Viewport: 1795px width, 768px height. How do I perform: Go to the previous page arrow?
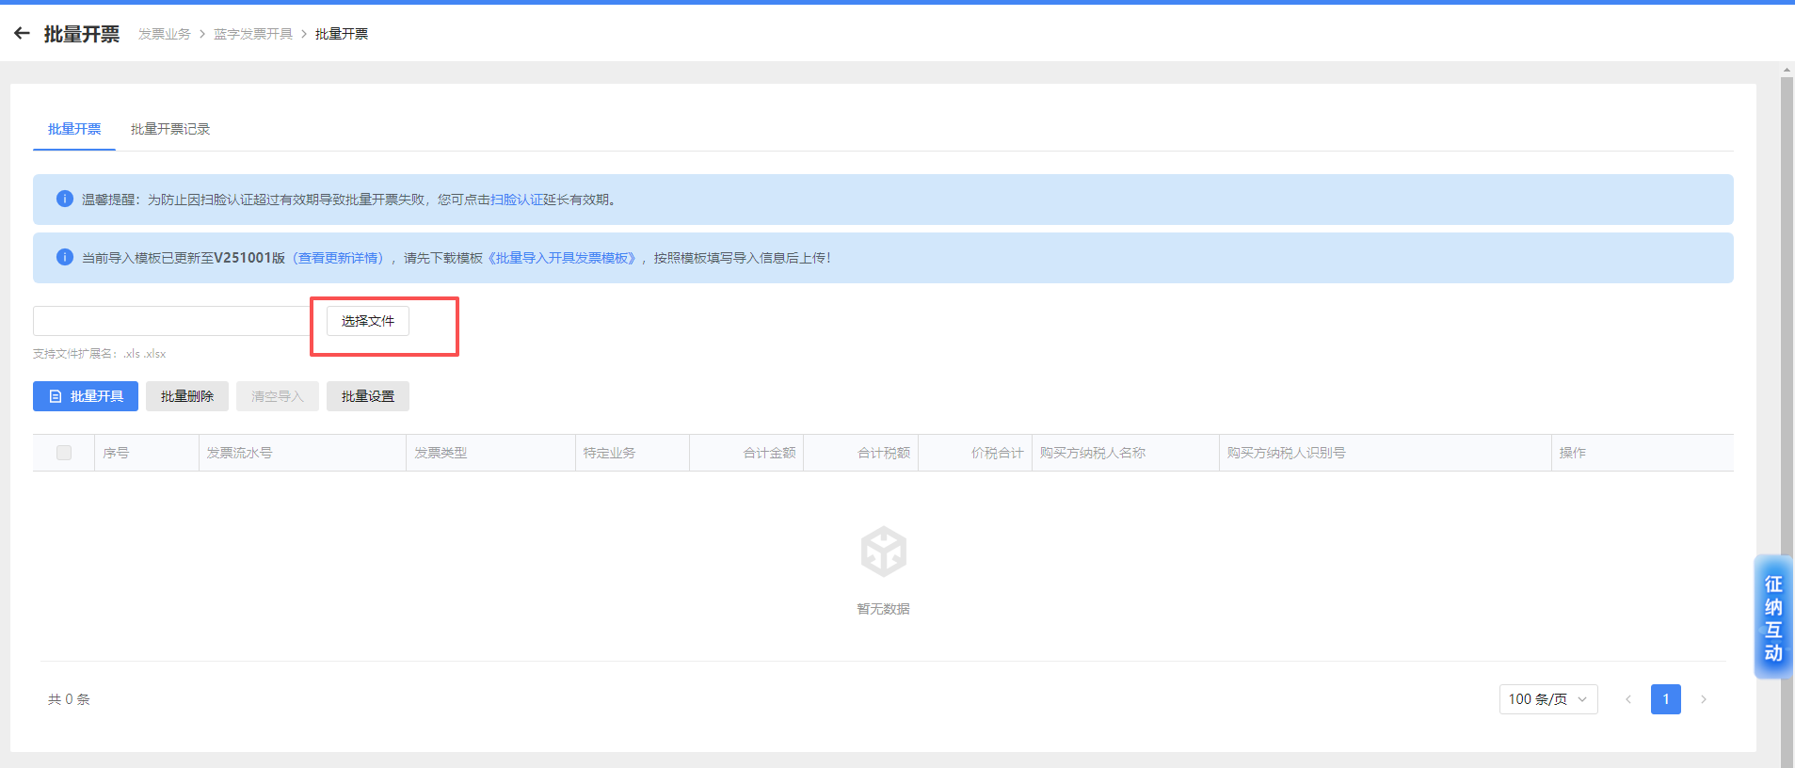1627,699
